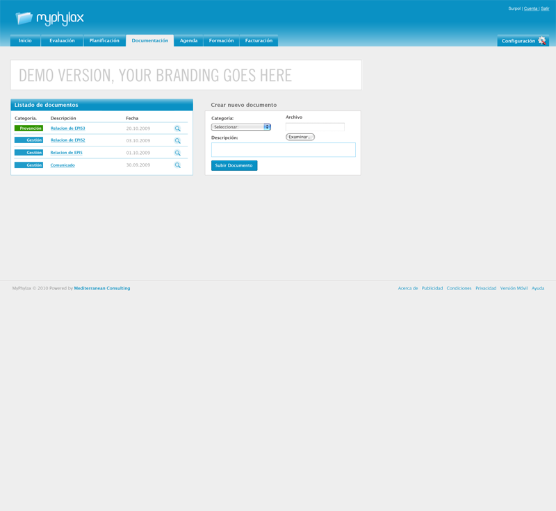Open magnifier icon for Relacion de EPIS2 row
The height and width of the screenshot is (511, 556).
pyautogui.click(x=177, y=141)
